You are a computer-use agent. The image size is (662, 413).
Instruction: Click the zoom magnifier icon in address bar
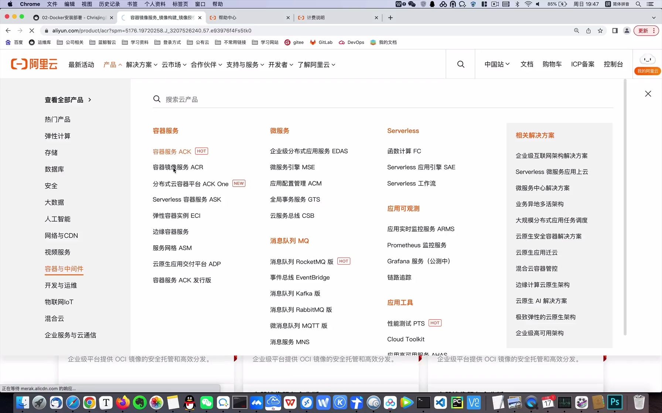[577, 31]
